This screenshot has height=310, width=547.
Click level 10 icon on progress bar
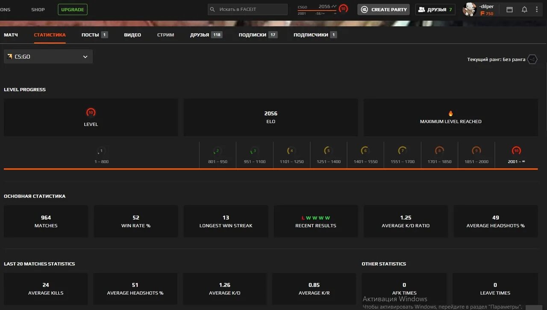(x=516, y=151)
